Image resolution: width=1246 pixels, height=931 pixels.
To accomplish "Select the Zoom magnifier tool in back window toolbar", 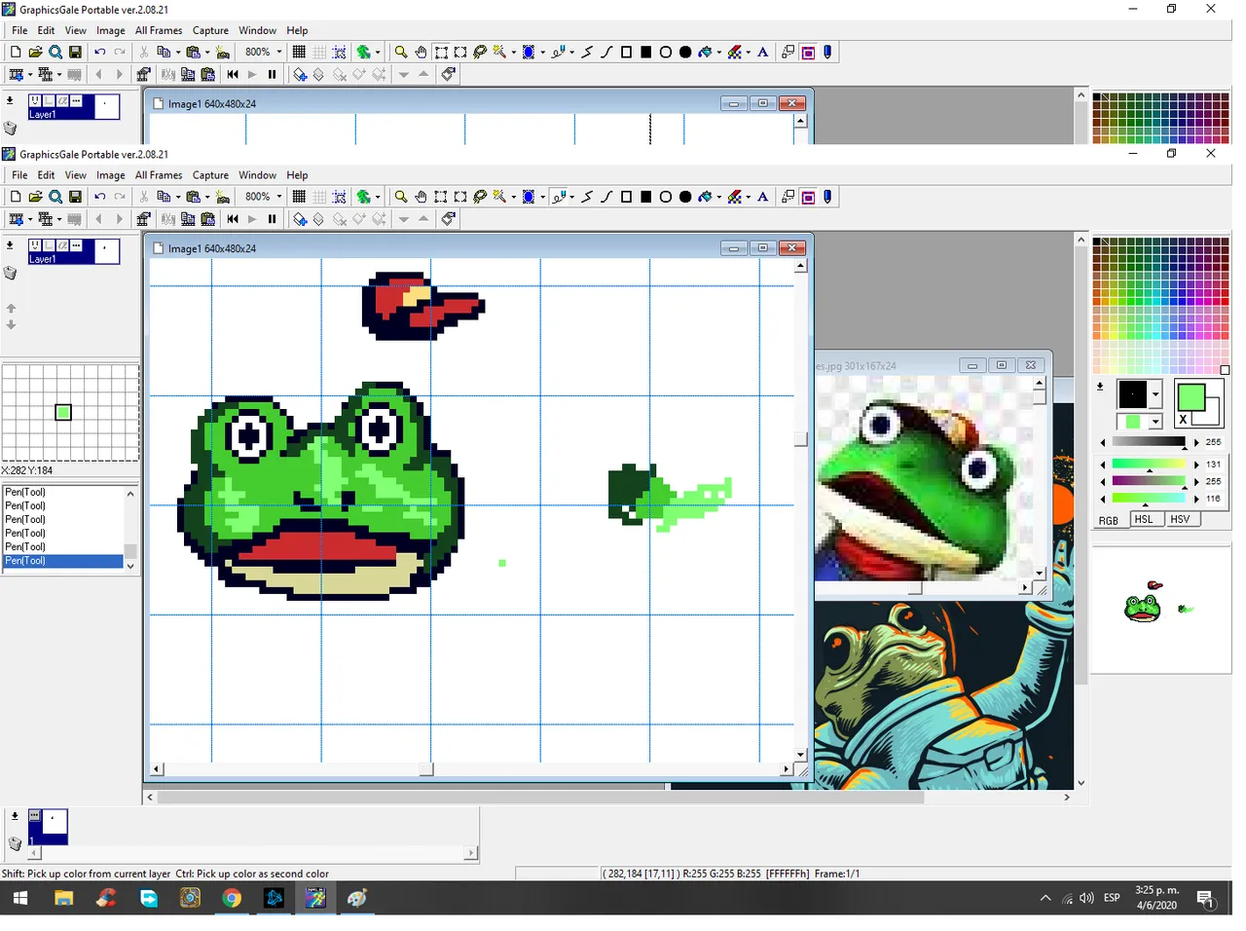I will point(400,52).
